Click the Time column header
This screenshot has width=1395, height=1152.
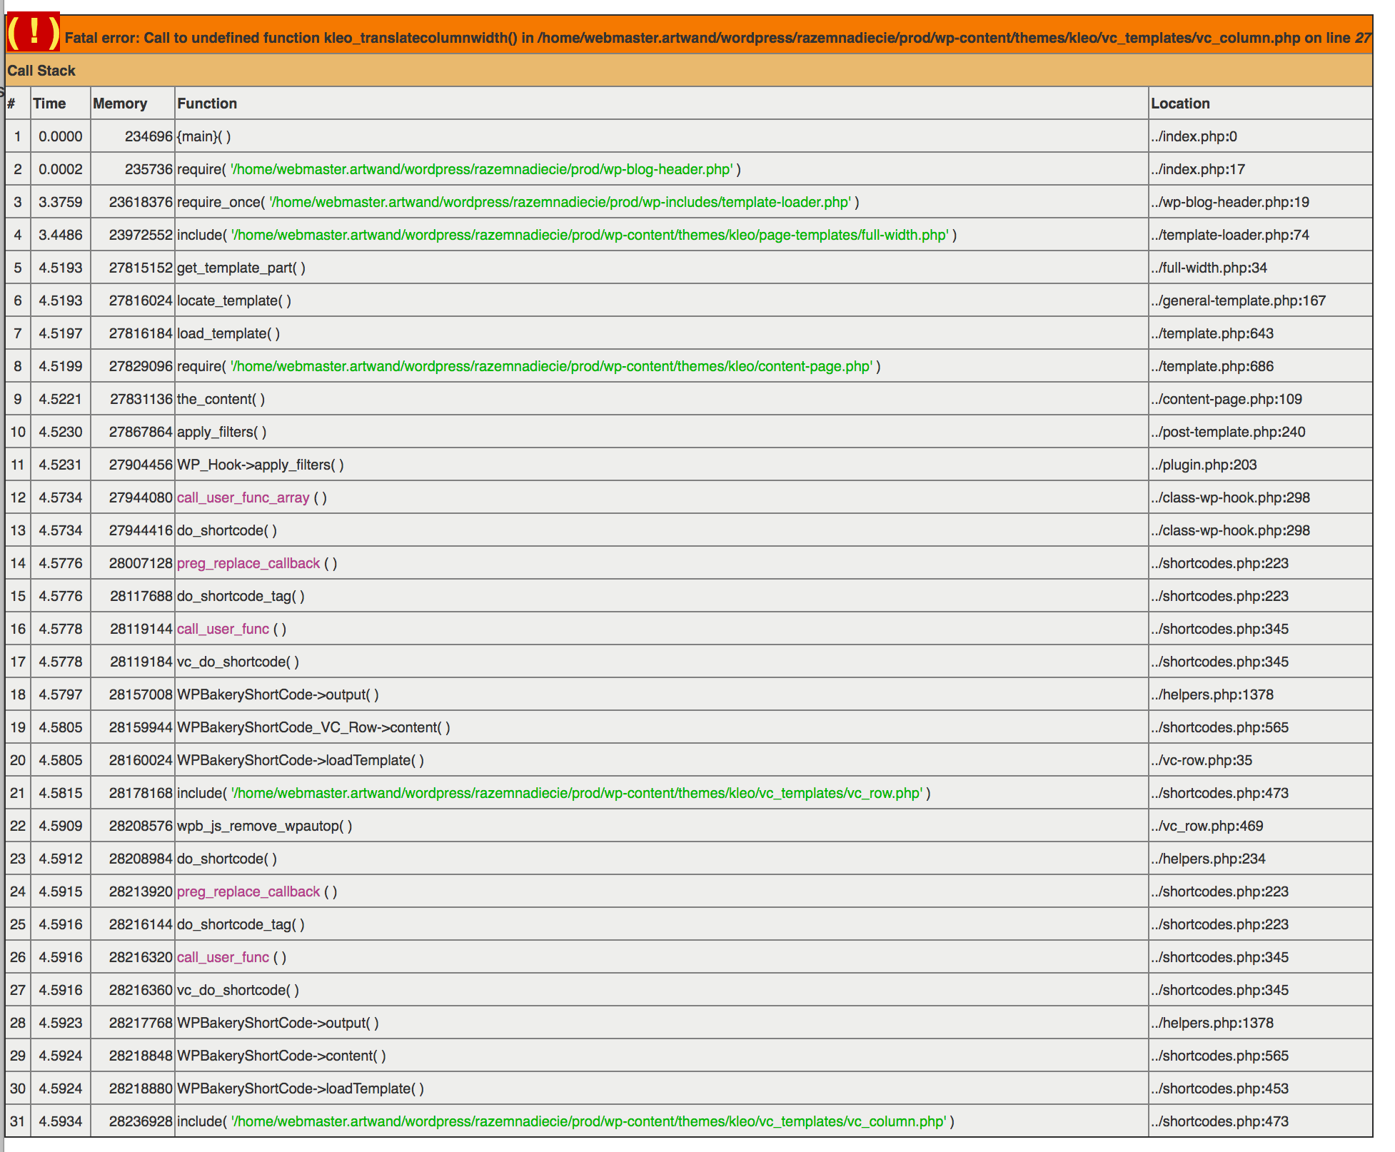[x=49, y=103]
